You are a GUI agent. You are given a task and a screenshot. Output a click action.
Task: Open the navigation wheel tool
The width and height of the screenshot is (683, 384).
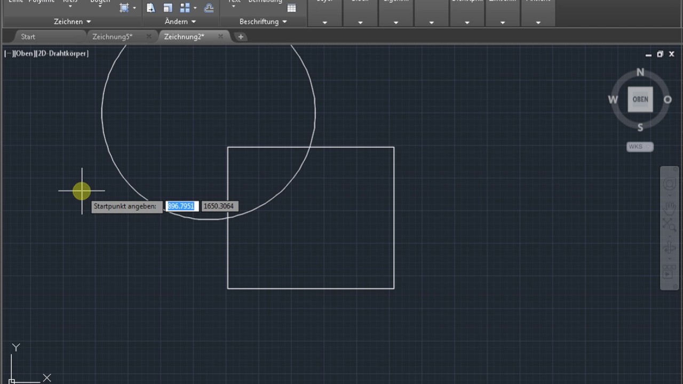pos(669,185)
